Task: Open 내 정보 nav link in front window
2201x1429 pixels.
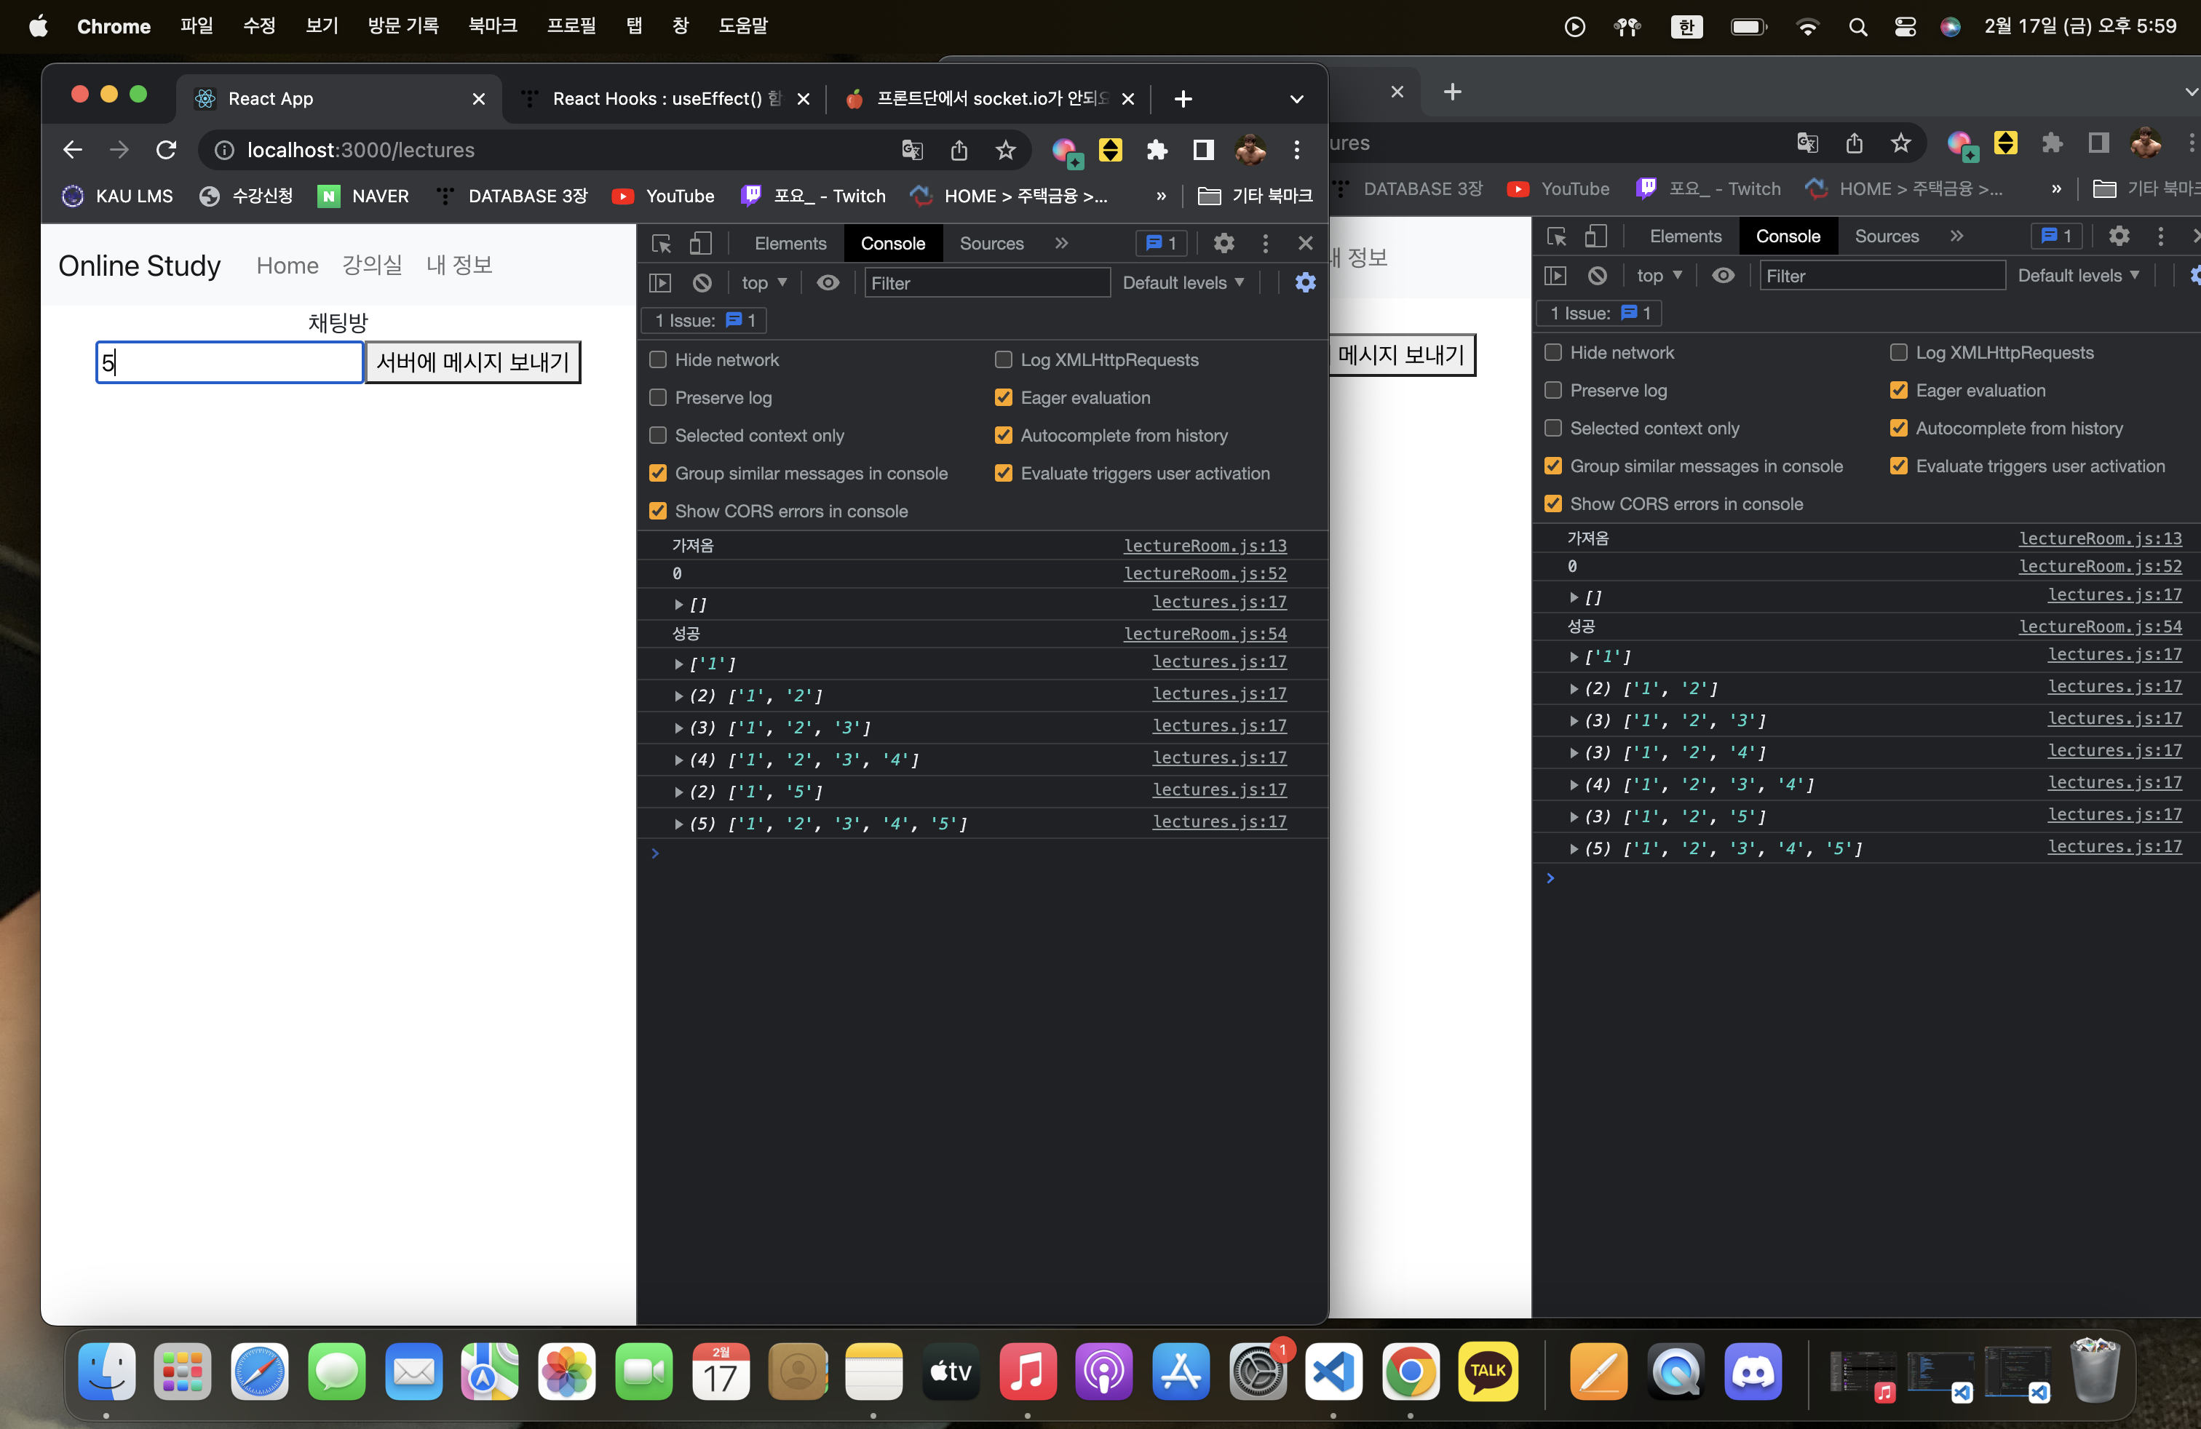Action: click(459, 266)
